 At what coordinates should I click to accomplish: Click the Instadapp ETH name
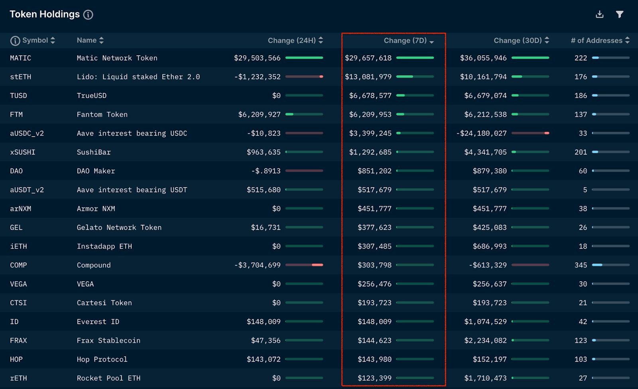104,246
